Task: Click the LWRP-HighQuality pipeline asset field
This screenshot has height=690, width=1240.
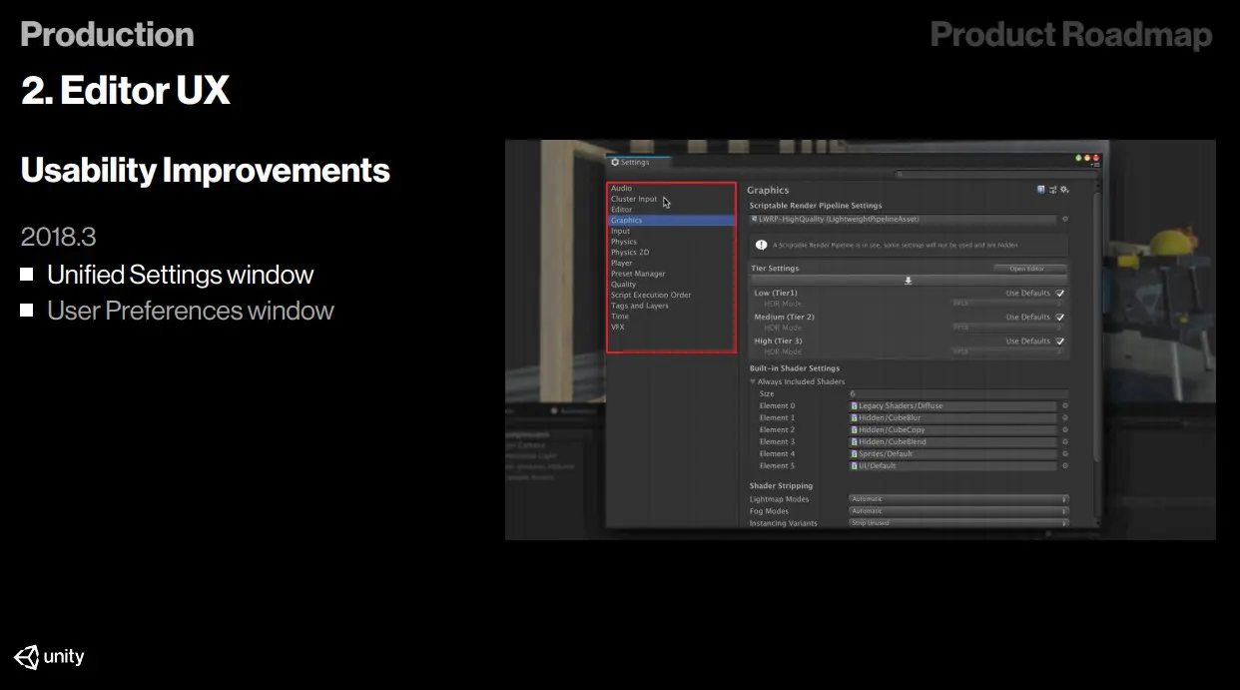Action: 904,219
